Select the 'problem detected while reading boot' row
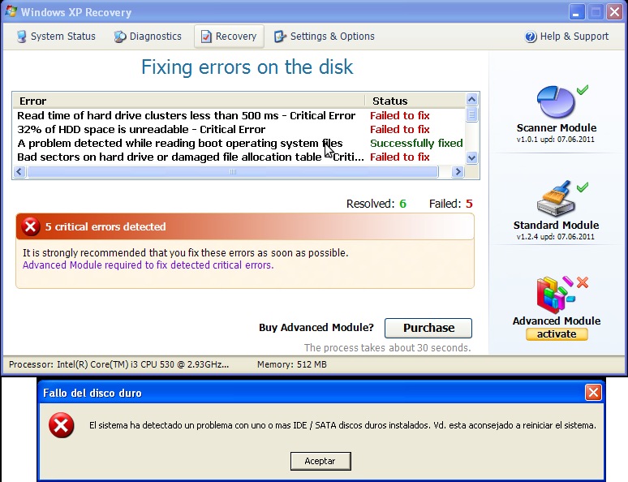This screenshot has width=628, height=482. tap(239, 144)
